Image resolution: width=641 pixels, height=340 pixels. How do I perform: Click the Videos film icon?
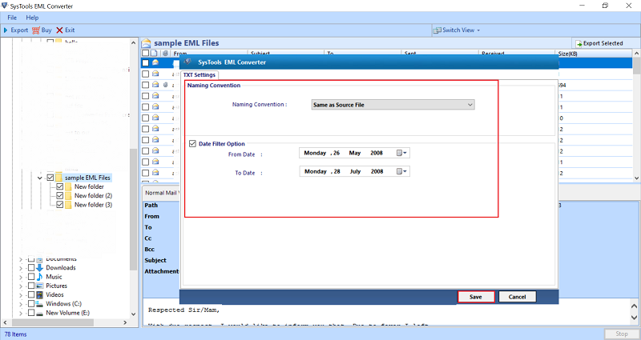coord(39,295)
